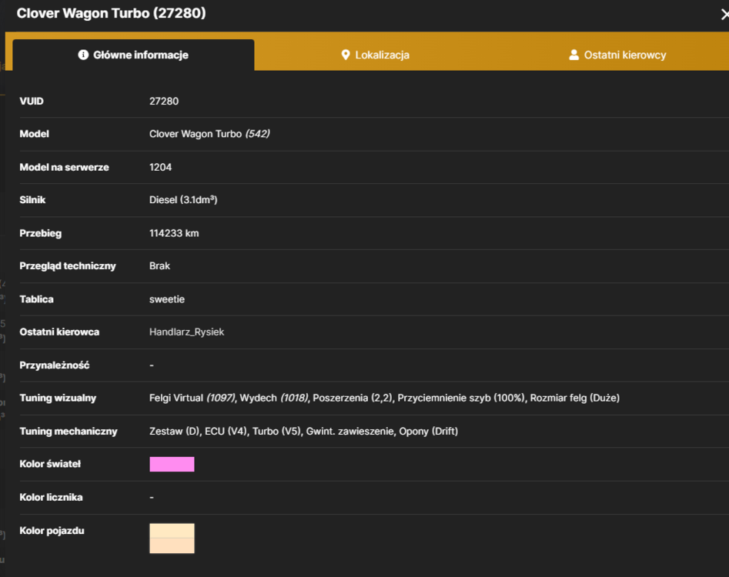Click the Silnik row label
Viewport: 729px width, 577px height.
pyautogui.click(x=32, y=200)
